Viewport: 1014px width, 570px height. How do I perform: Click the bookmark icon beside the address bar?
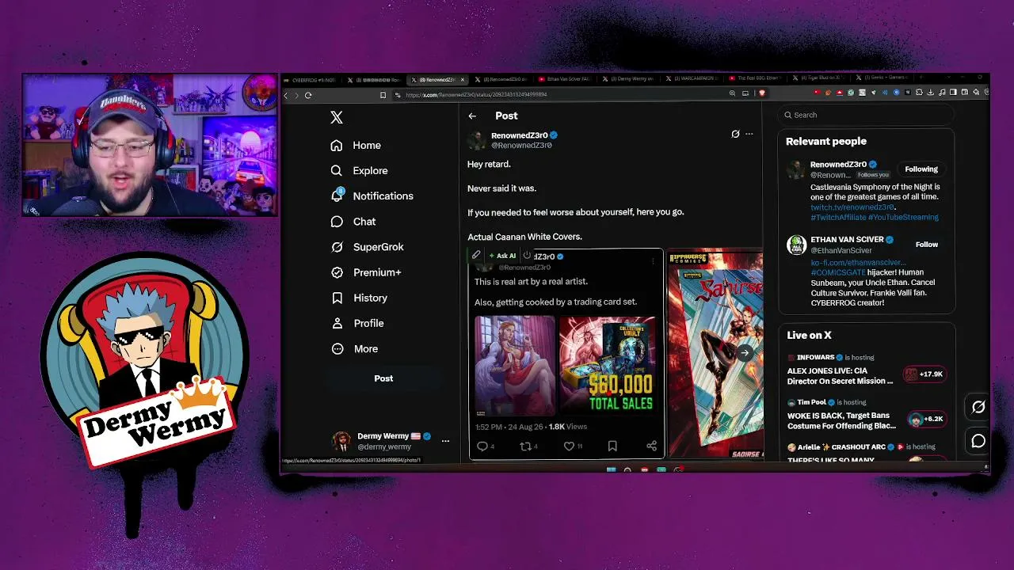tap(383, 96)
